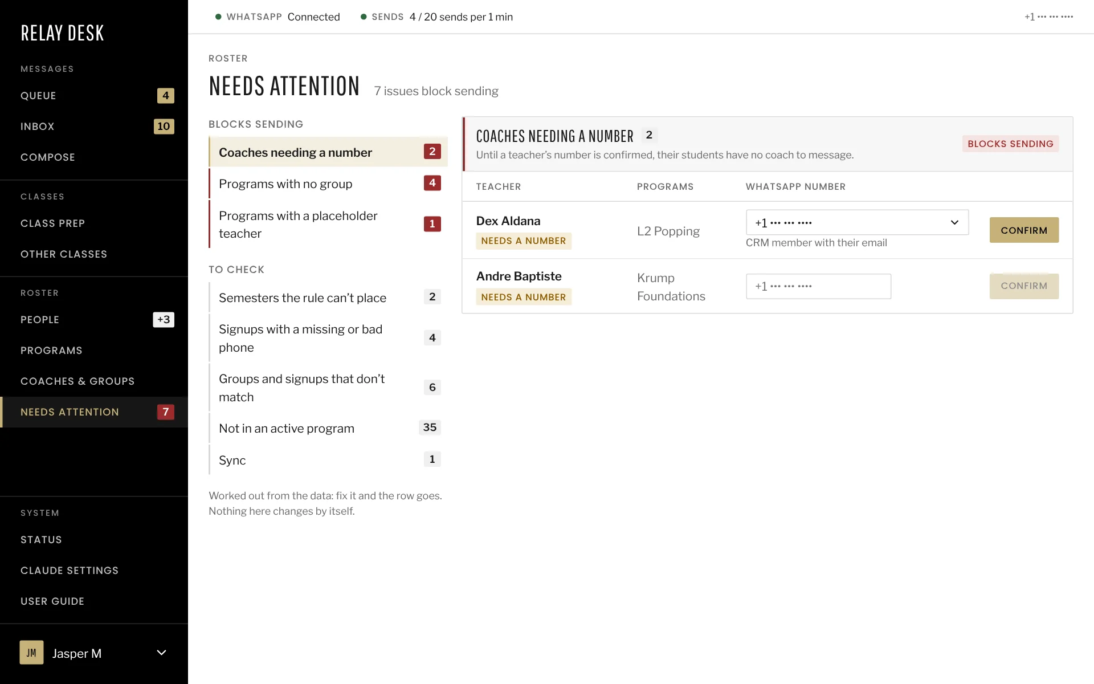
Task: Select Coaches needing a number issue
Action: (328, 152)
